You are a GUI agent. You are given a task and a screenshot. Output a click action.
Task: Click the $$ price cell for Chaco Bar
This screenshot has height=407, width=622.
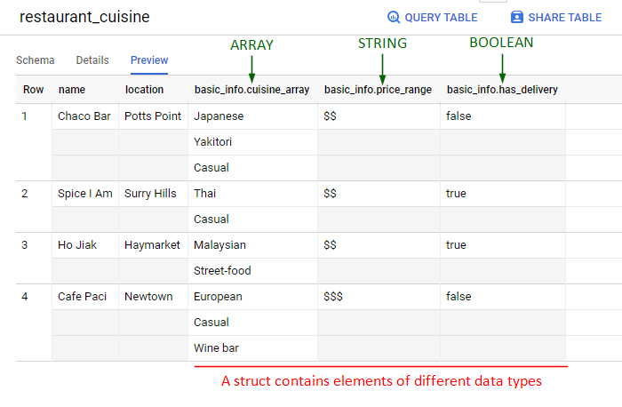379,116
